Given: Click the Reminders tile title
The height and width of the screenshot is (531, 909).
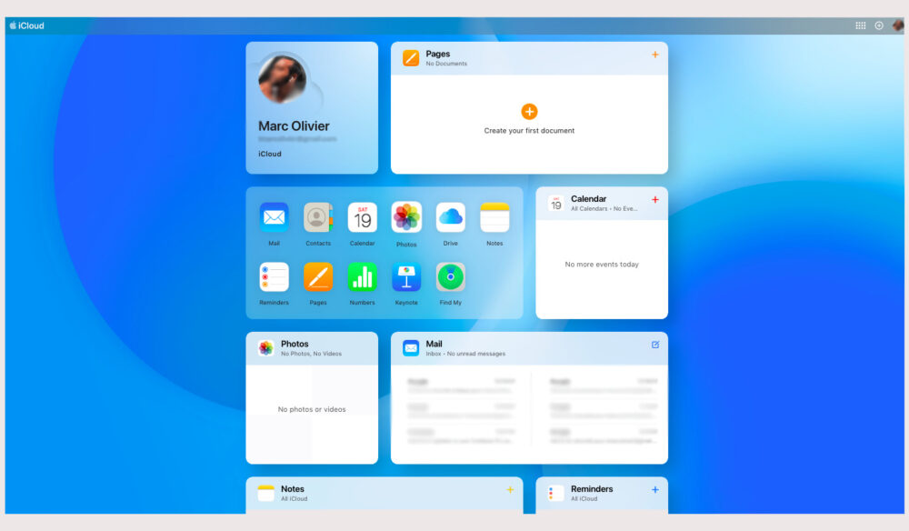Looking at the screenshot, I should [x=592, y=488].
